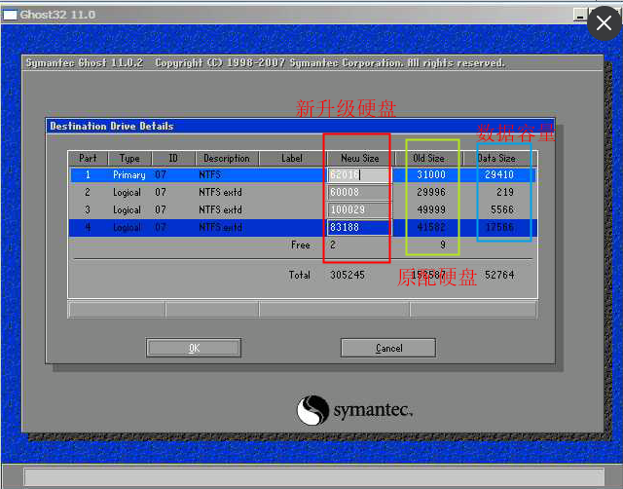Viewport: 623px width, 489px height.
Task: Click Old Size value 29996
Action: [431, 193]
